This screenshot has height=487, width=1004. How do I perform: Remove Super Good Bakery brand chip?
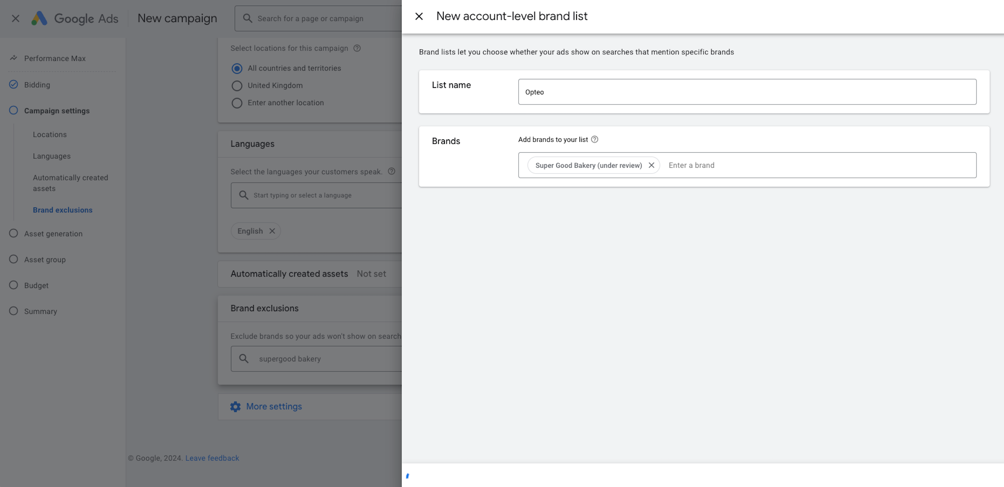click(651, 165)
